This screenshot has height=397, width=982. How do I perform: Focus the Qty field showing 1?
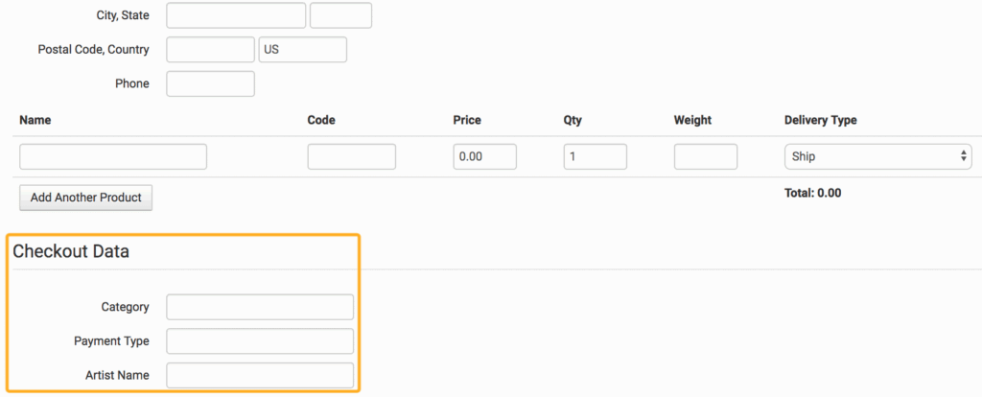click(595, 156)
